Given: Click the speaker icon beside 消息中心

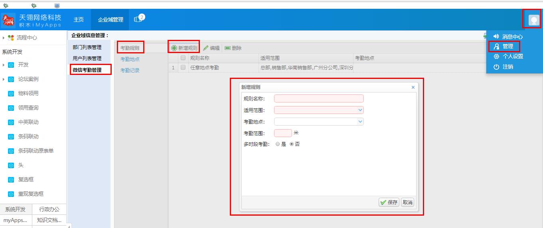Looking at the screenshot, I should coord(496,36).
